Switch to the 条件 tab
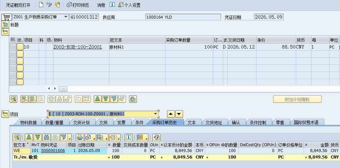340x168 pixels. coord(139,123)
